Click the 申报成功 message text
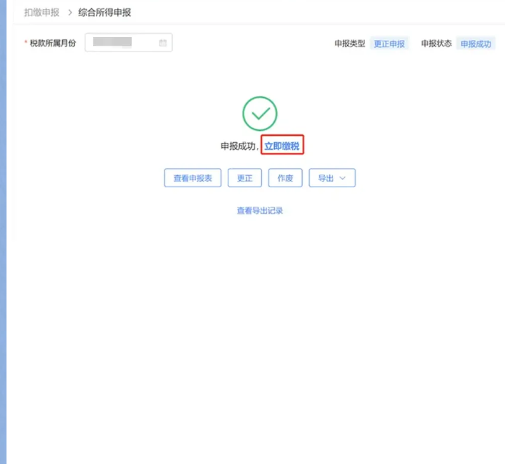Screen dimensions: 505x464 [238, 146]
